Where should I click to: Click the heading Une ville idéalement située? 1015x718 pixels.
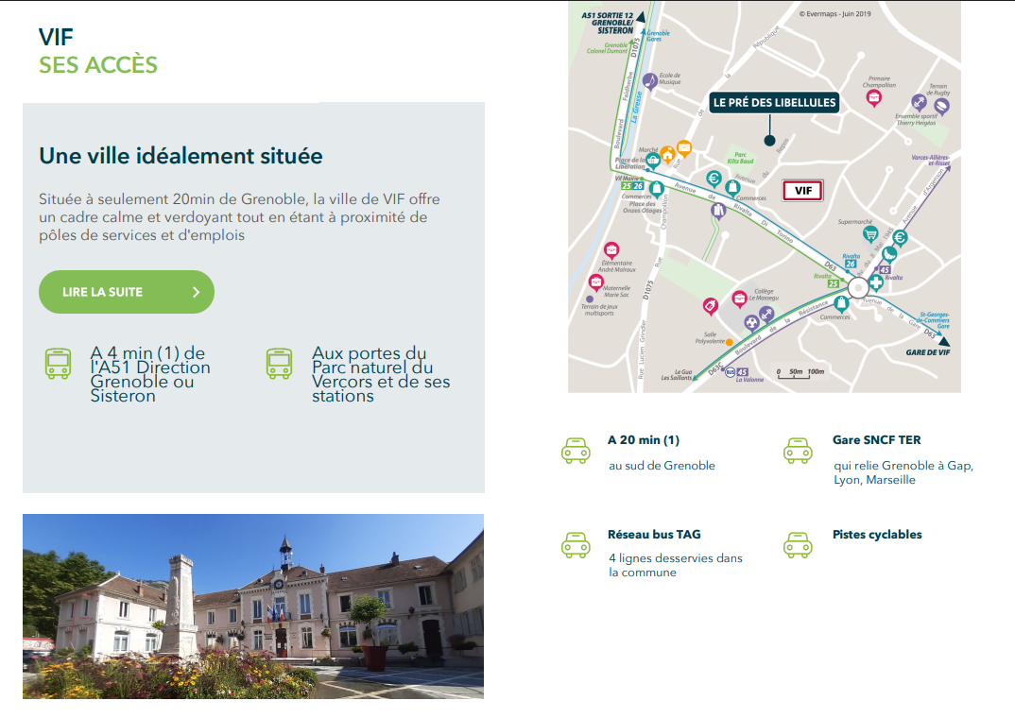coord(181,156)
